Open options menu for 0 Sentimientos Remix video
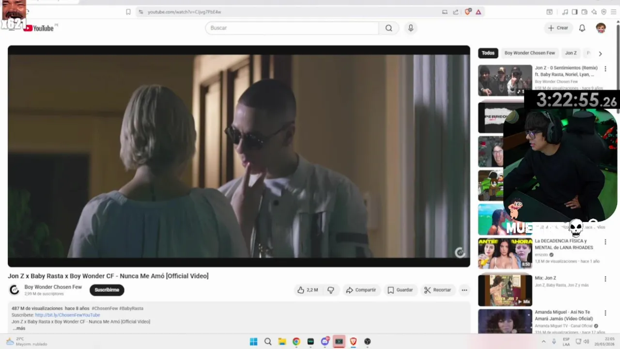Image resolution: width=620 pixels, height=349 pixels. (x=605, y=69)
